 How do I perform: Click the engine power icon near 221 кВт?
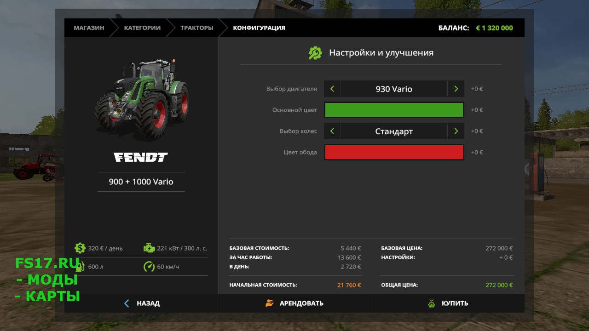click(x=149, y=248)
